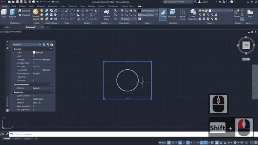Click the Undo arrow icon
This screenshot has height=145, width=258.
pyautogui.click(x=37, y=2)
